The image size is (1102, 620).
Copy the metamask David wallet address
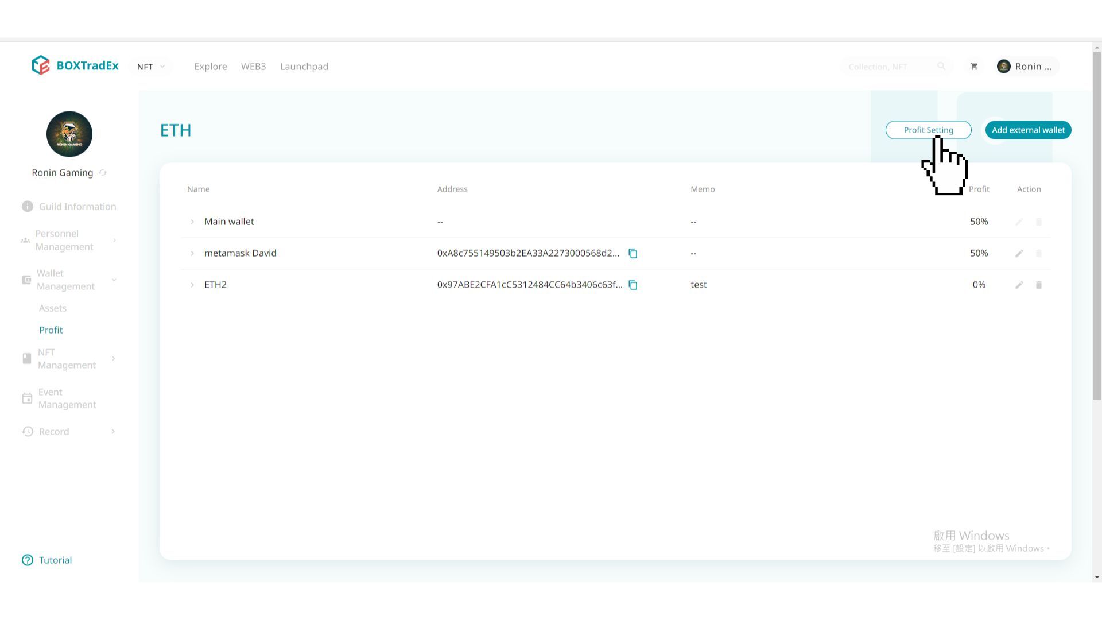click(x=633, y=253)
